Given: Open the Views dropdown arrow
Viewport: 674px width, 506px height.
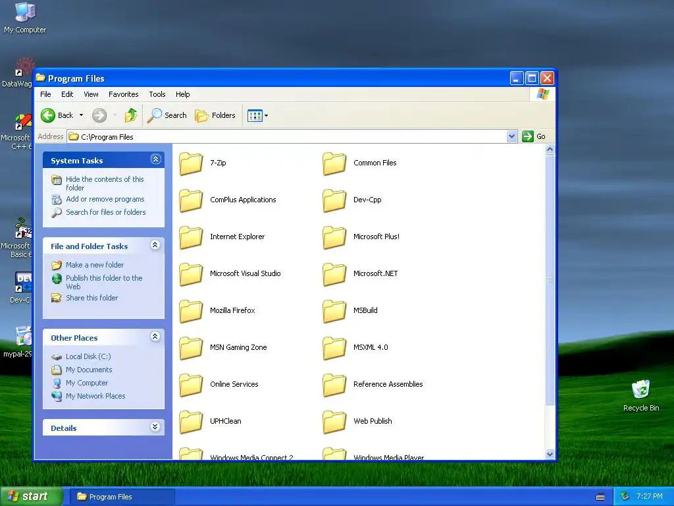Looking at the screenshot, I should click(266, 115).
